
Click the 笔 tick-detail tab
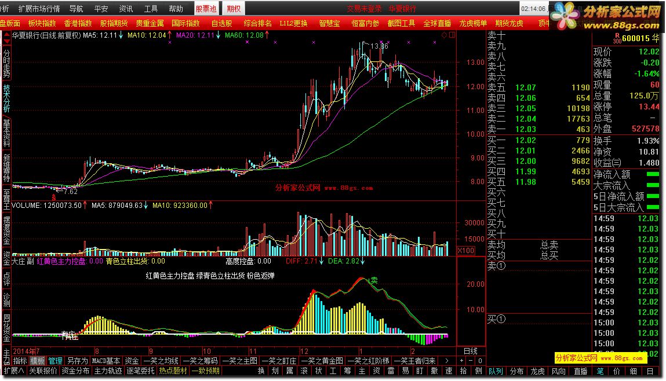600,371
